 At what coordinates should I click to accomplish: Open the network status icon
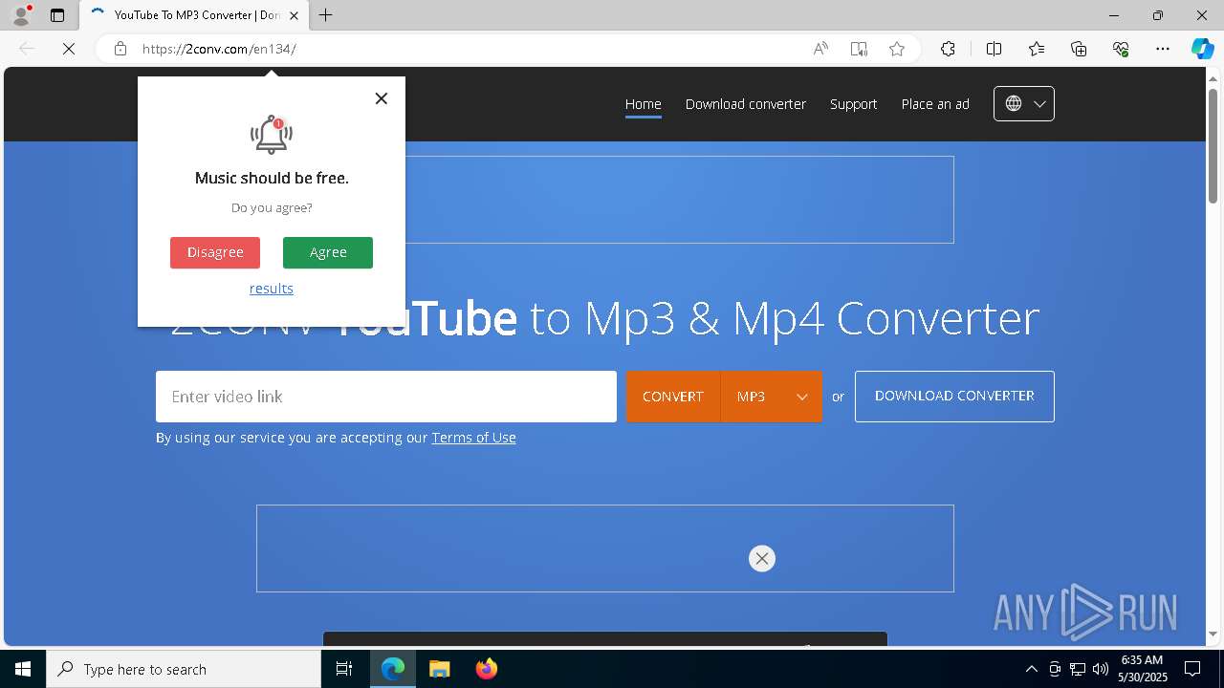[1078, 669]
